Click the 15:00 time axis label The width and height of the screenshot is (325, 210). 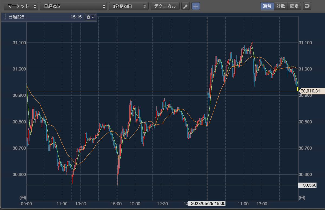point(117,204)
